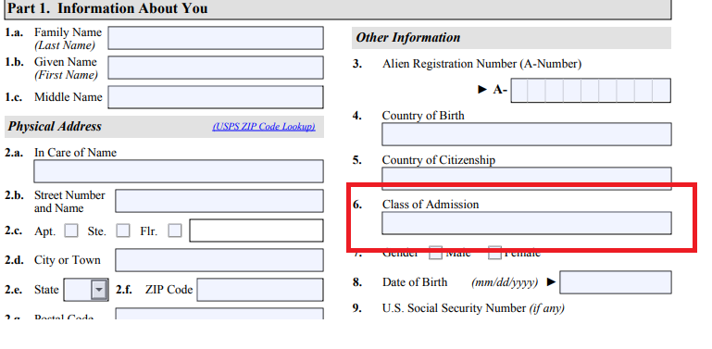Focus the Street Number and Name field
712x349 pixels.
[219, 201]
